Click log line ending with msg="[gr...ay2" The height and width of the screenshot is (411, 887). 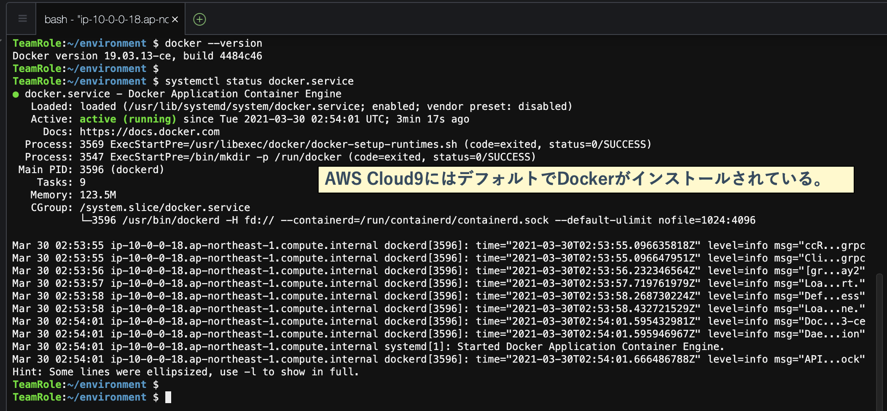[x=439, y=271]
